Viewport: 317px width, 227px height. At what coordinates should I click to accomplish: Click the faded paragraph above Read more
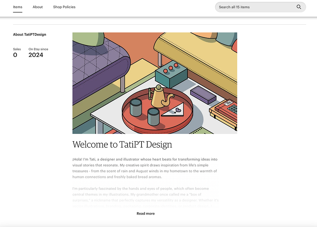pyautogui.click(x=145, y=195)
